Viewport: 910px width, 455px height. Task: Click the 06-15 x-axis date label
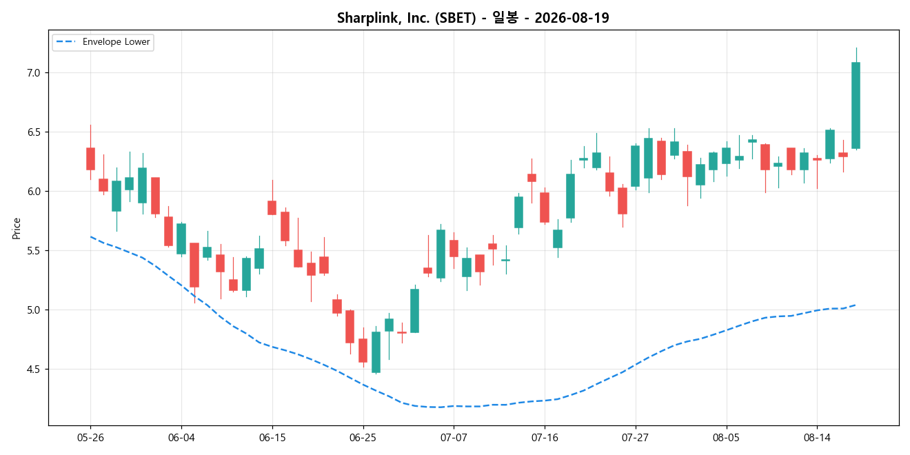point(272,437)
